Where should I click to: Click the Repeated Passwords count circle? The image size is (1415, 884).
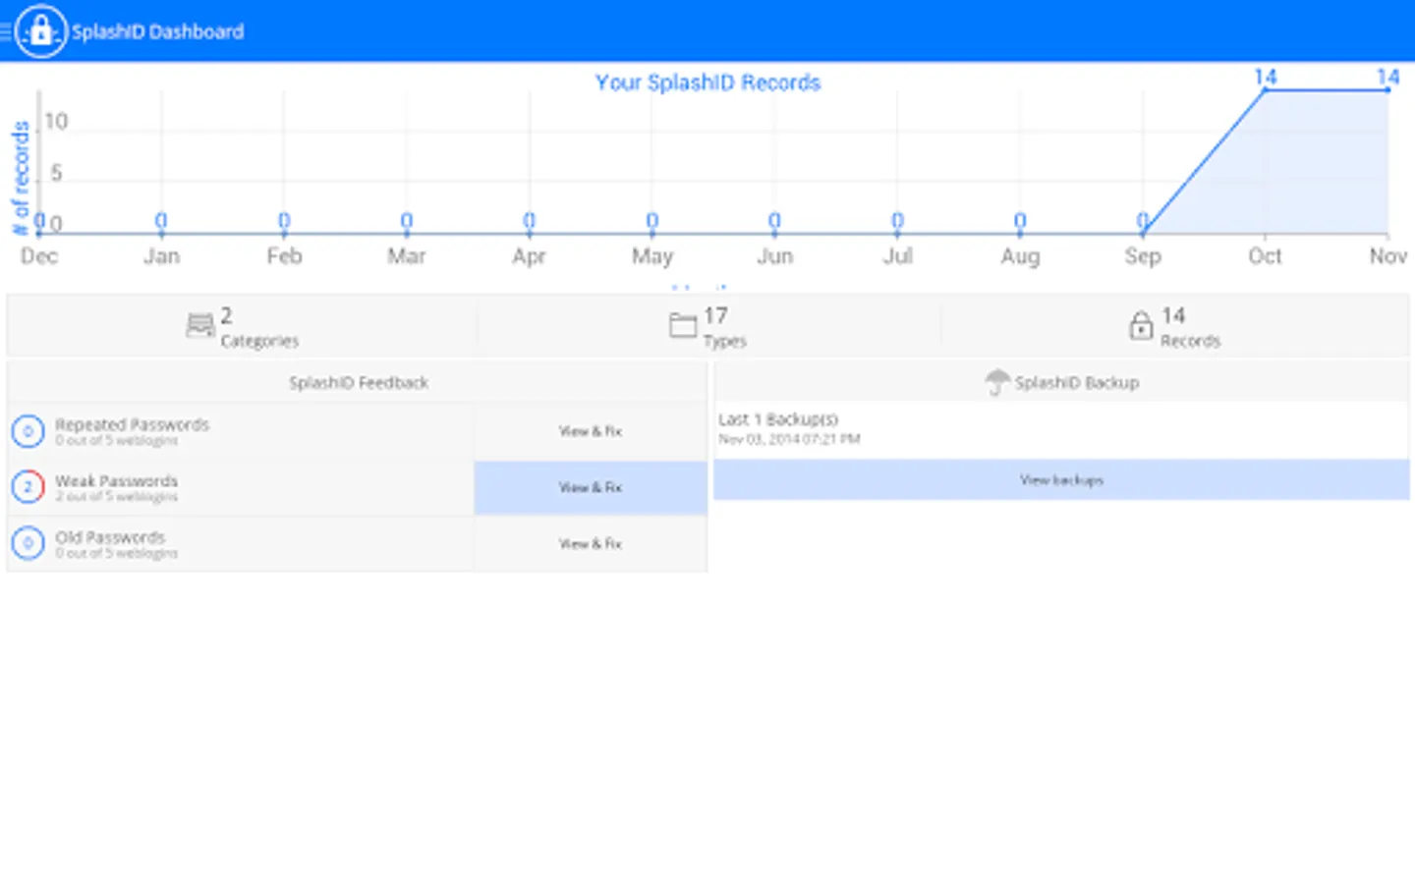pos(28,431)
